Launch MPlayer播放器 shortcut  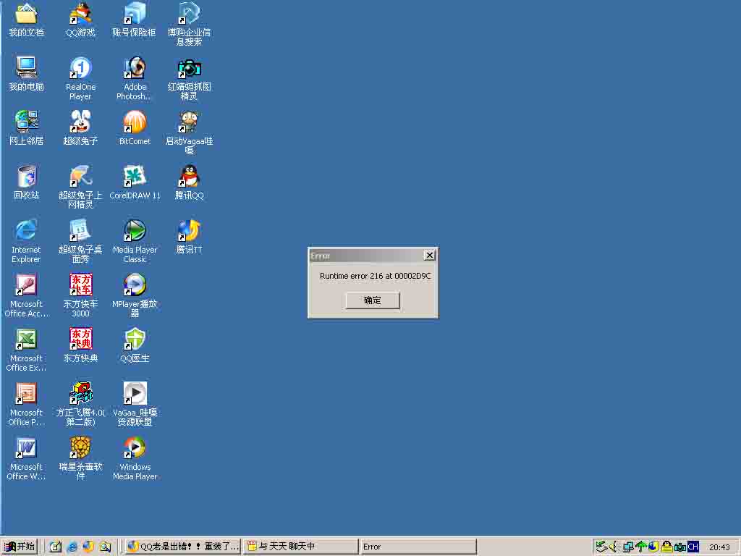135,285
